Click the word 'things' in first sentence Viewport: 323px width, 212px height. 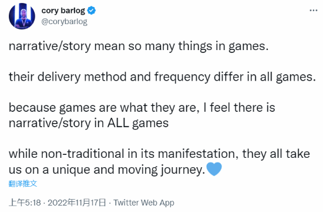(x=195, y=47)
